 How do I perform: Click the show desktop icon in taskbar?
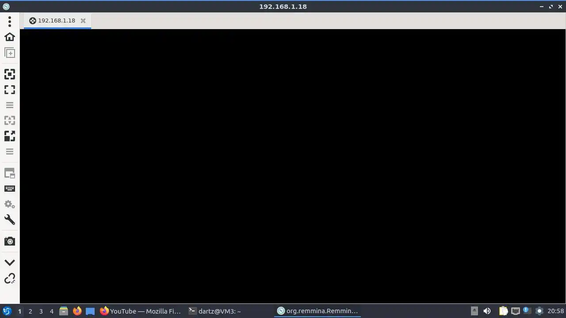click(90, 311)
